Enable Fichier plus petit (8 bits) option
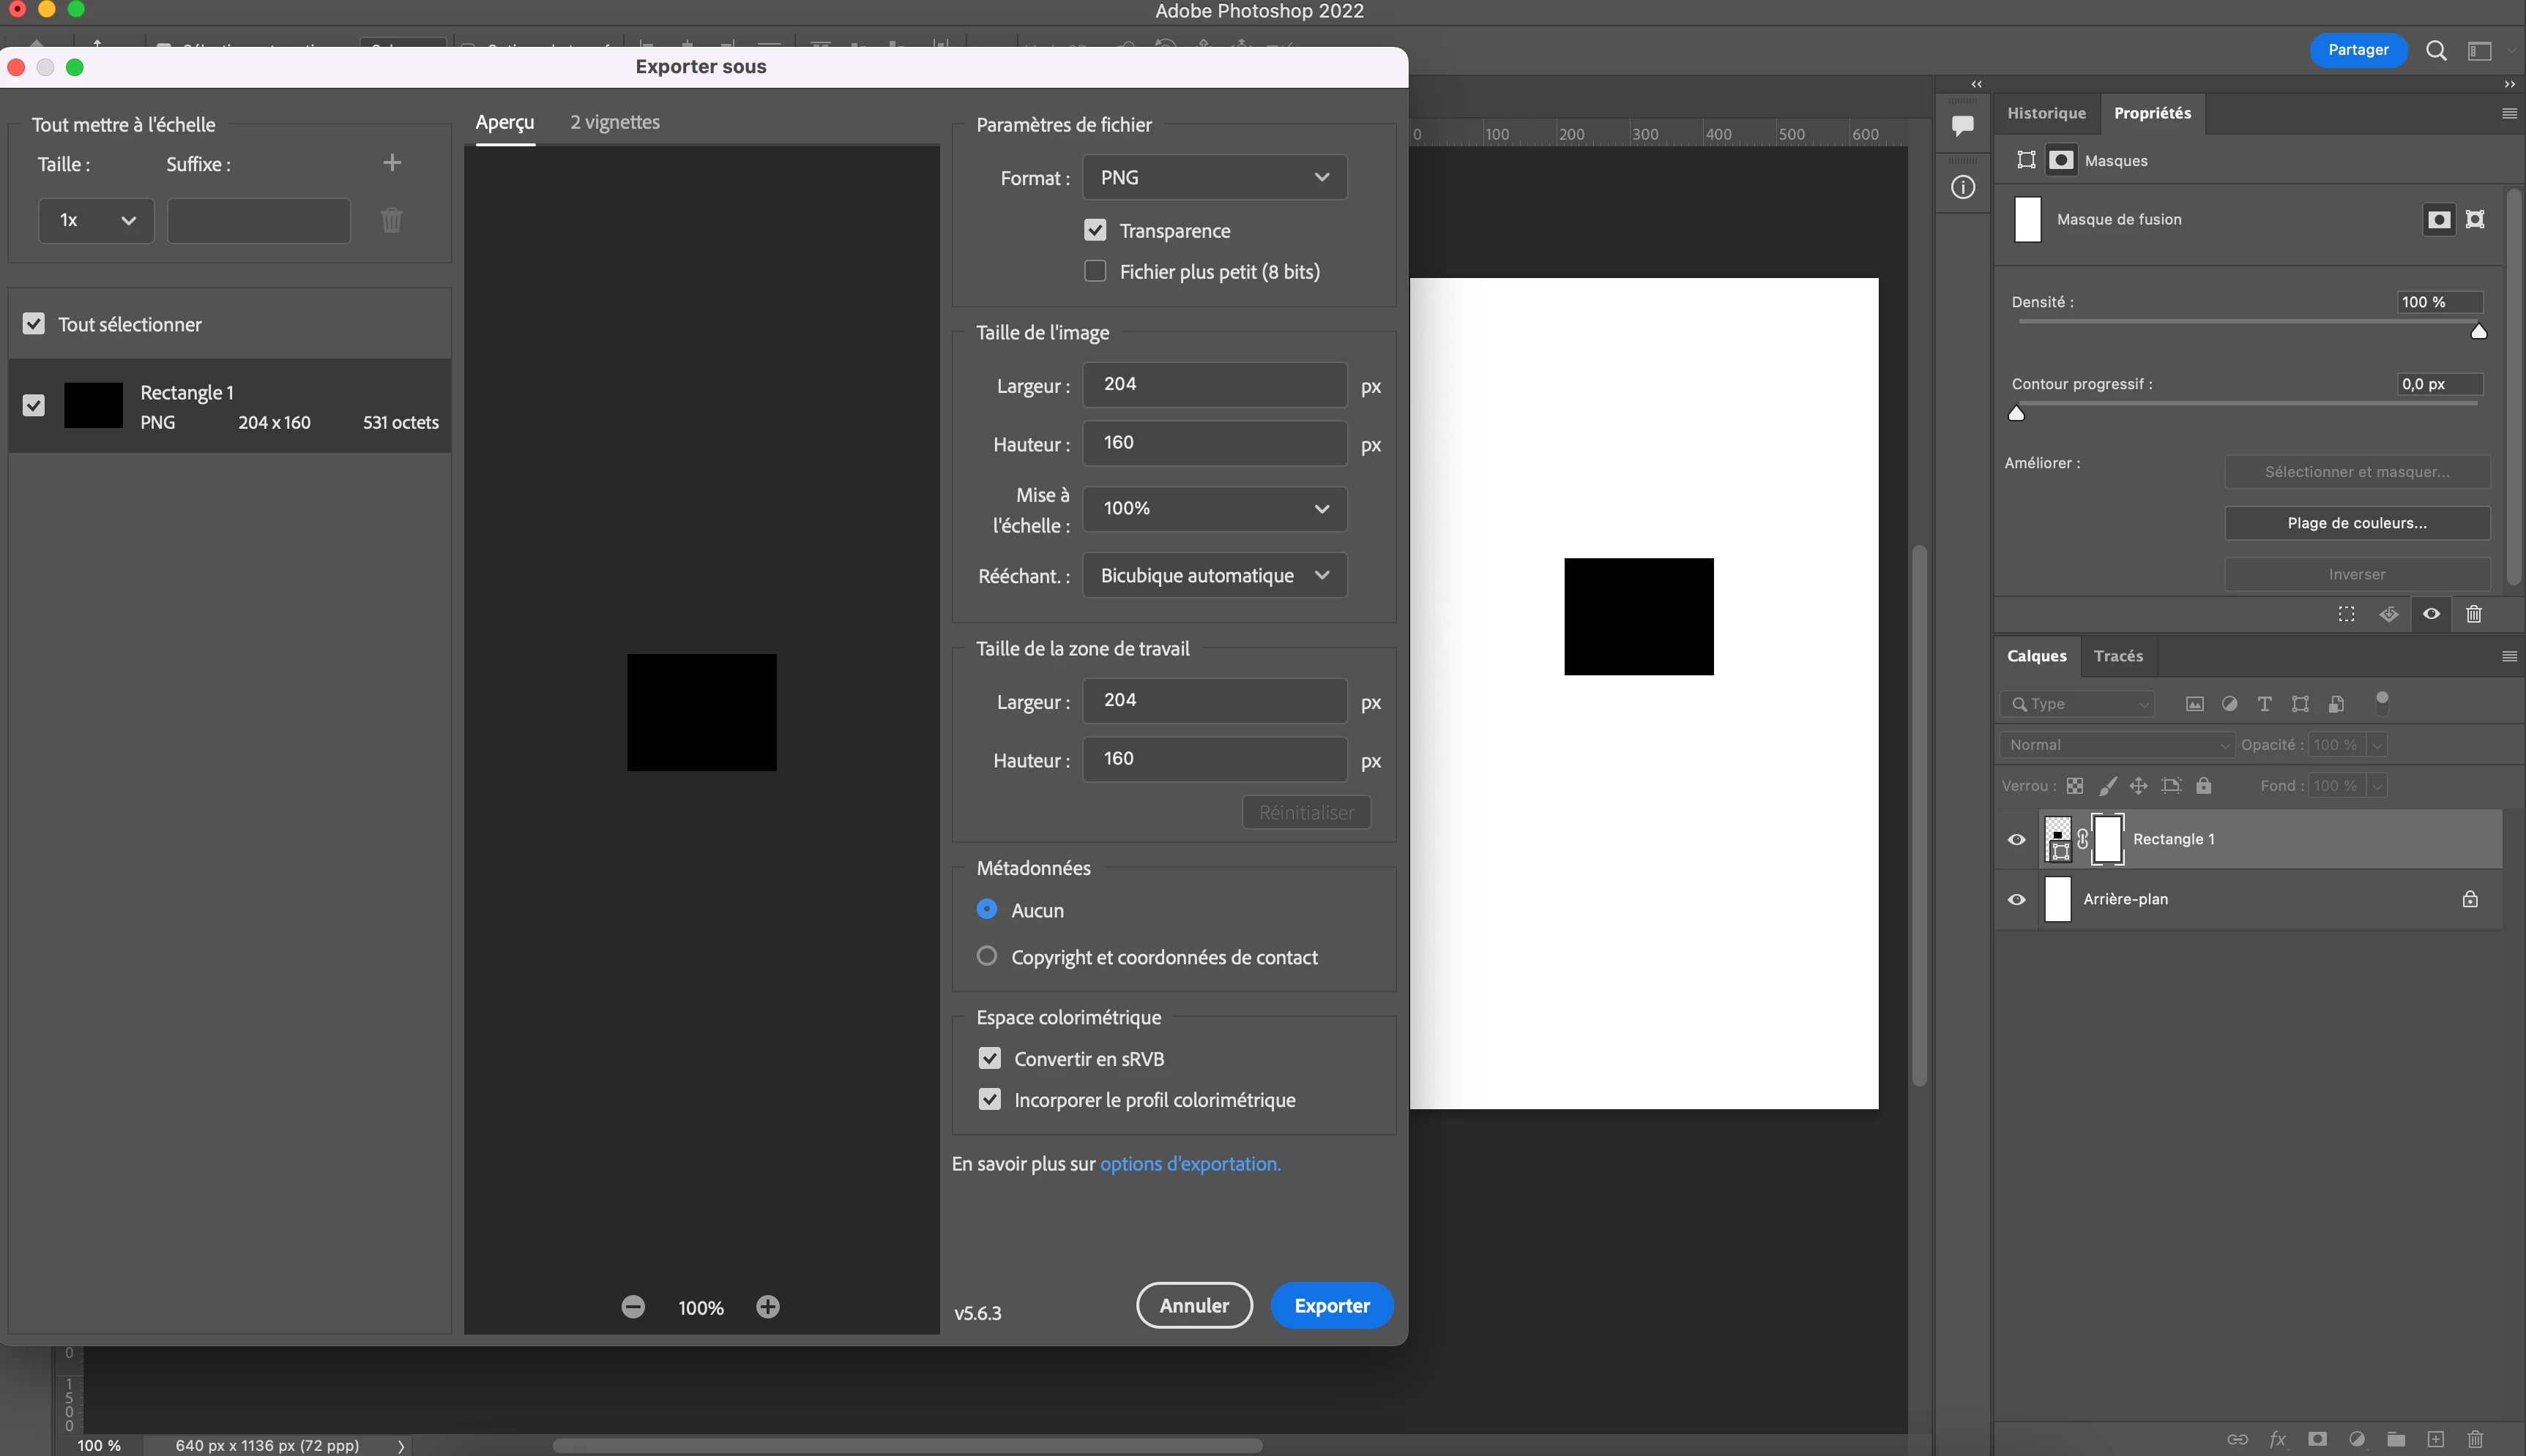The height and width of the screenshot is (1456, 2526). click(1095, 272)
